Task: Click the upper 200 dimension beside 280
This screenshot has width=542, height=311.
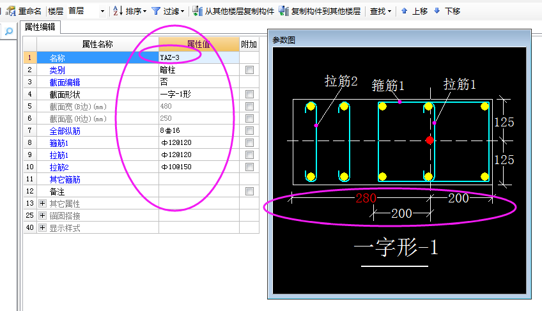Action: pyautogui.click(x=458, y=198)
